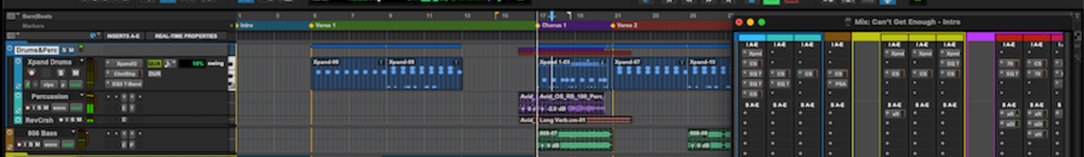
Task: Open the Percussion track name dropdown
Action: 82,95
